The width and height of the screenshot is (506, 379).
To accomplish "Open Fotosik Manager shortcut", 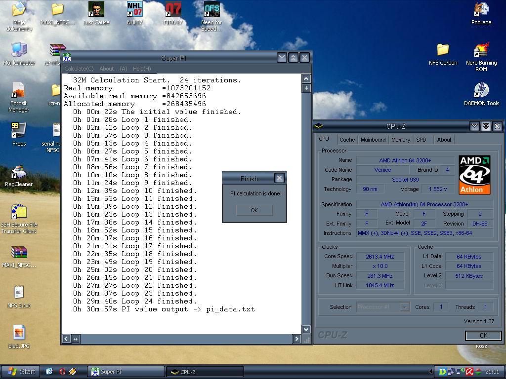I will click(19, 97).
